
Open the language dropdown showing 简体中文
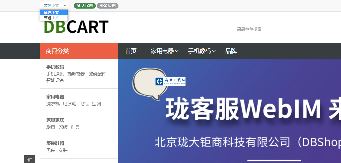tap(54, 6)
